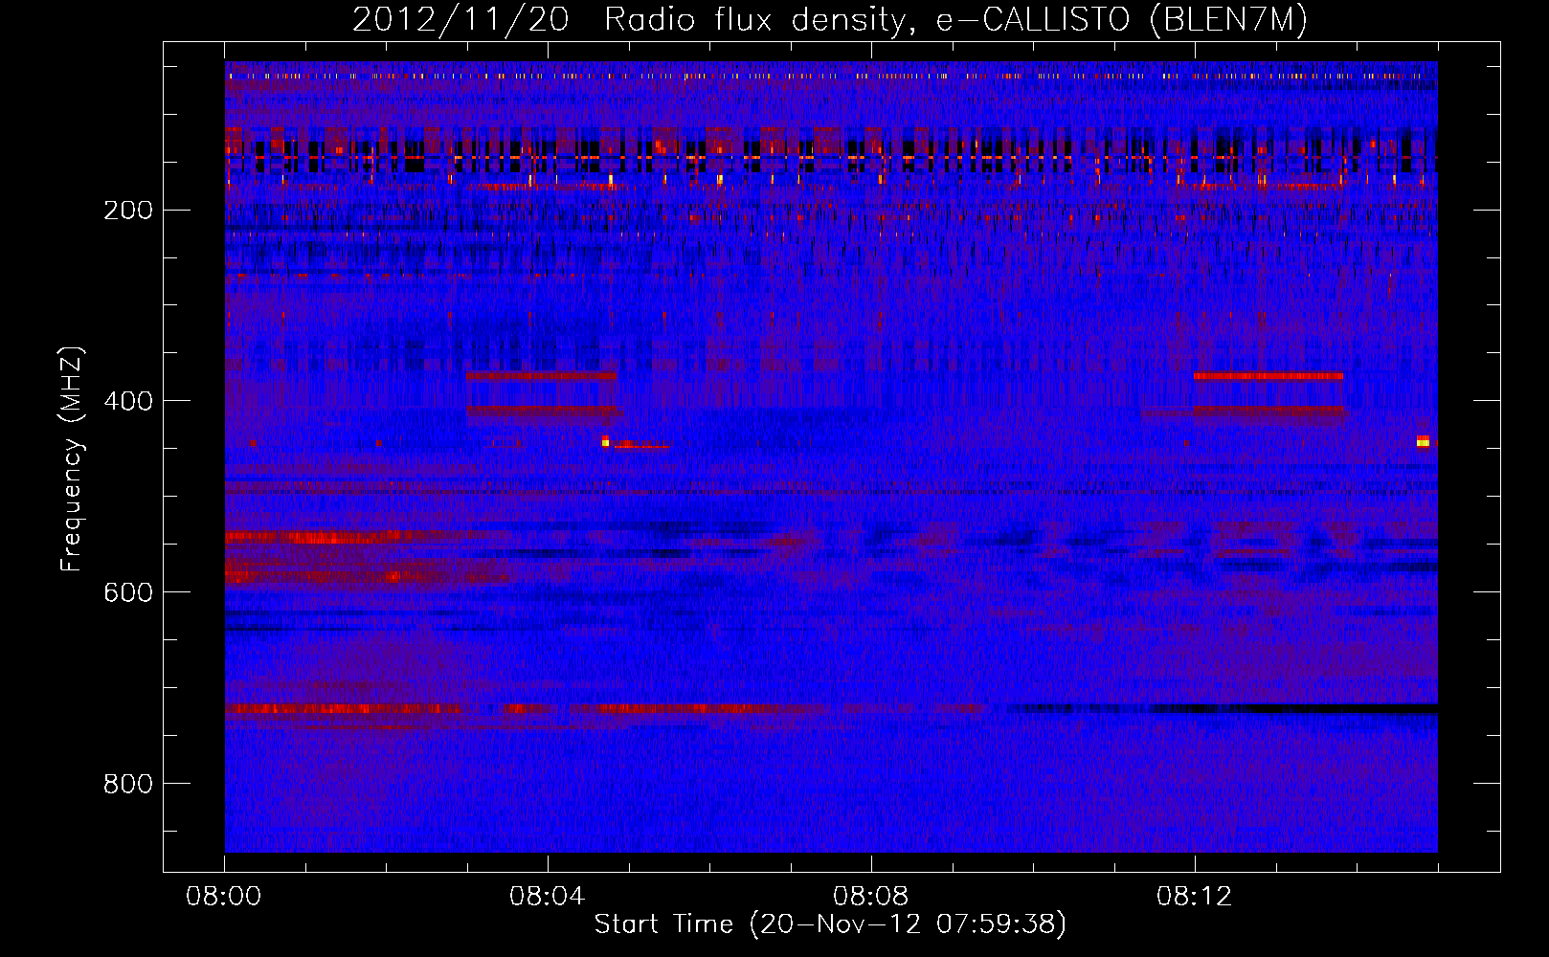Click the 'Frequency (MHZ)' y-axis label

[72, 459]
